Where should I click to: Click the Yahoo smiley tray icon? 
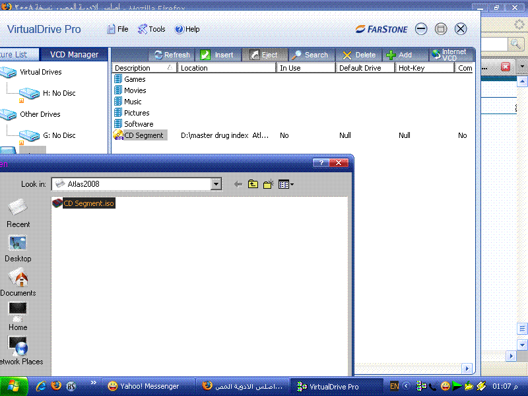point(445,386)
